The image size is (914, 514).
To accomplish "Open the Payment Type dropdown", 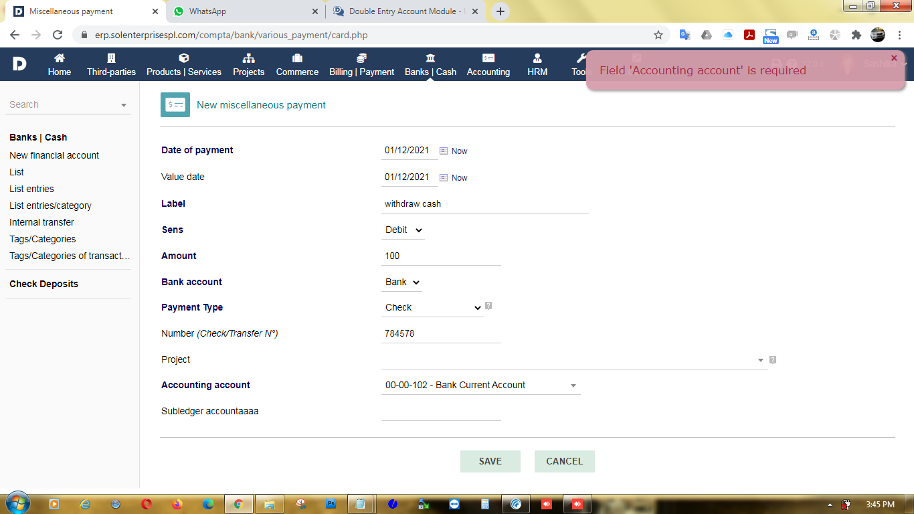I will tap(432, 307).
